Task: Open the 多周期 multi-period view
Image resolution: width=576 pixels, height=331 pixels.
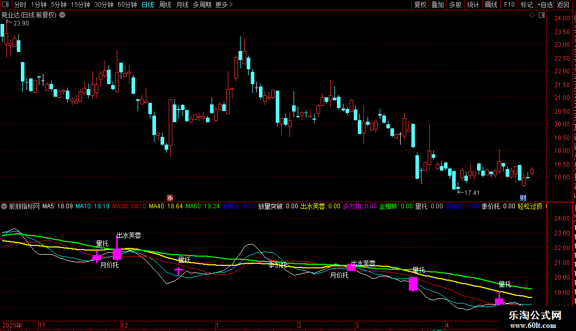Action: (x=202, y=5)
